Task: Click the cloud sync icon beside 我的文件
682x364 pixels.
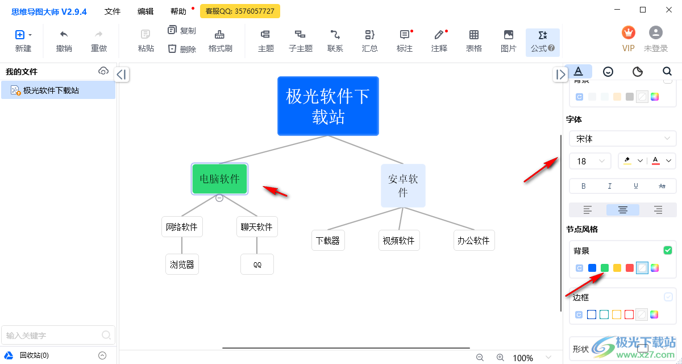Action: point(103,71)
